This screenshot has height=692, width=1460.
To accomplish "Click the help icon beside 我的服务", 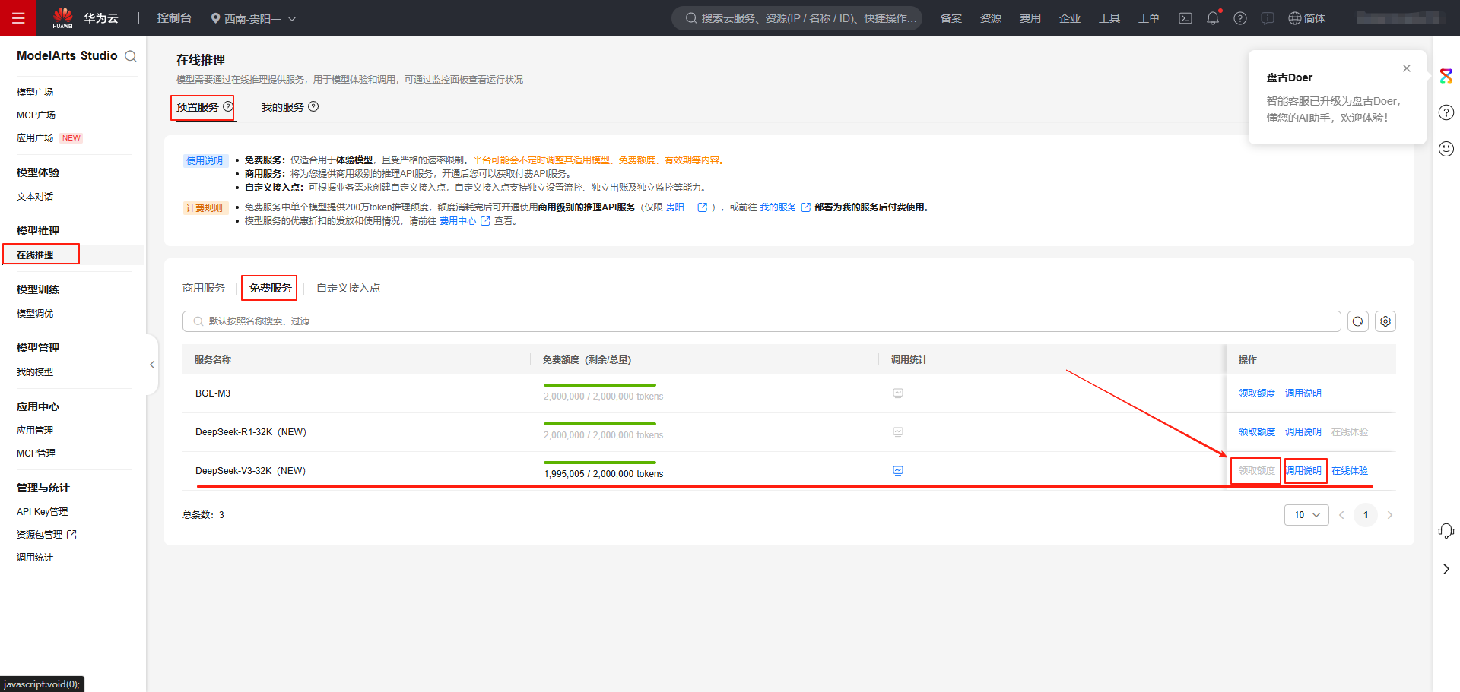I will [313, 107].
